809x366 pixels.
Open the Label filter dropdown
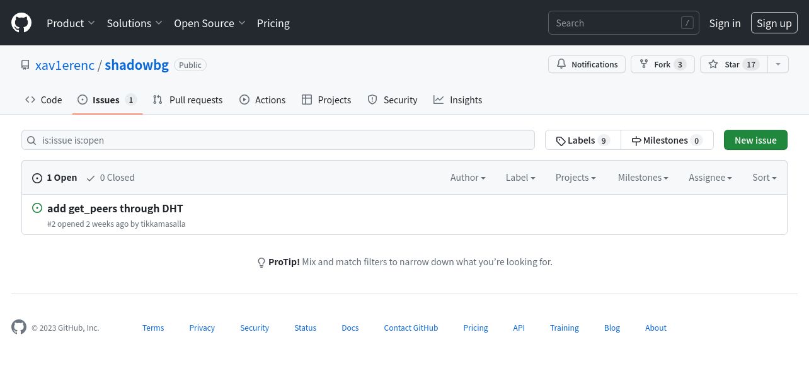tap(520, 178)
